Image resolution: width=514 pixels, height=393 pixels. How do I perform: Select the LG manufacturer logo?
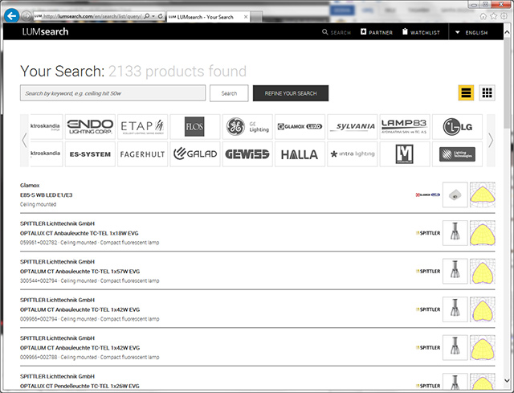click(457, 127)
